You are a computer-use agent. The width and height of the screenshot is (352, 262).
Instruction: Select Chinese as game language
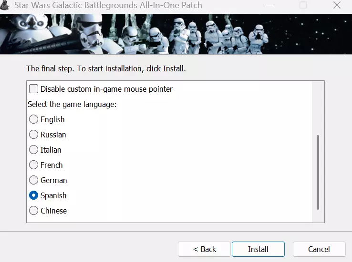coord(33,211)
